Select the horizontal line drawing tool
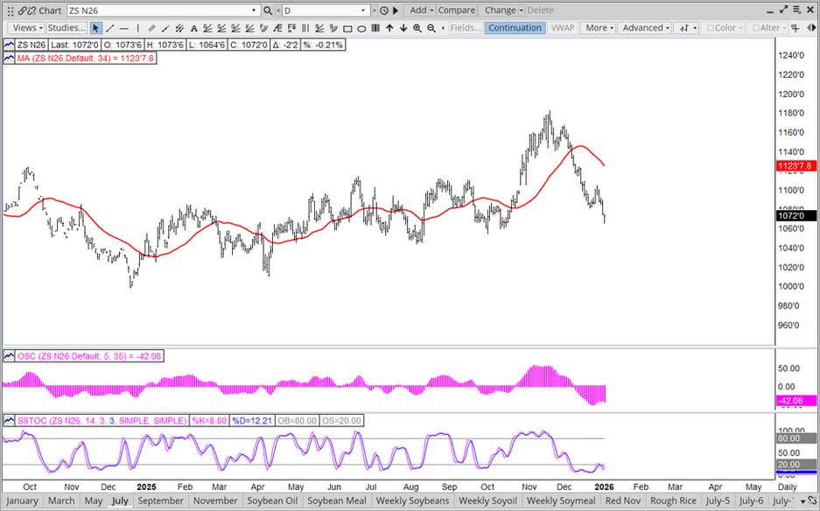 124,28
